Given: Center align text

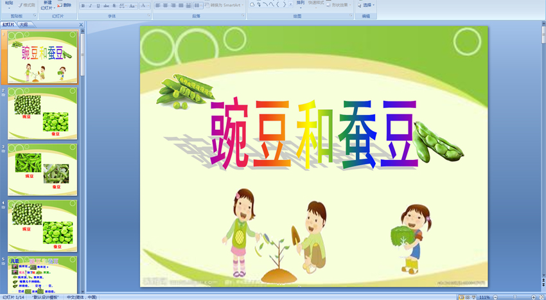Looking at the screenshot, I should coord(165,5).
